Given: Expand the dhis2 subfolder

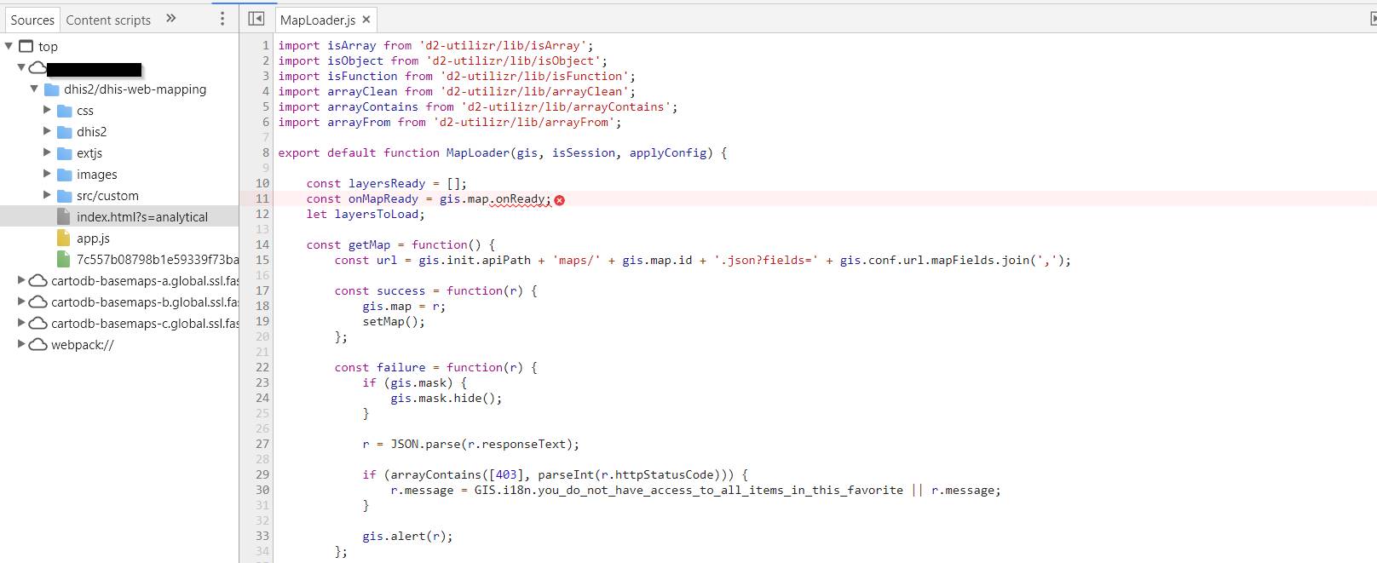Looking at the screenshot, I should [47, 131].
